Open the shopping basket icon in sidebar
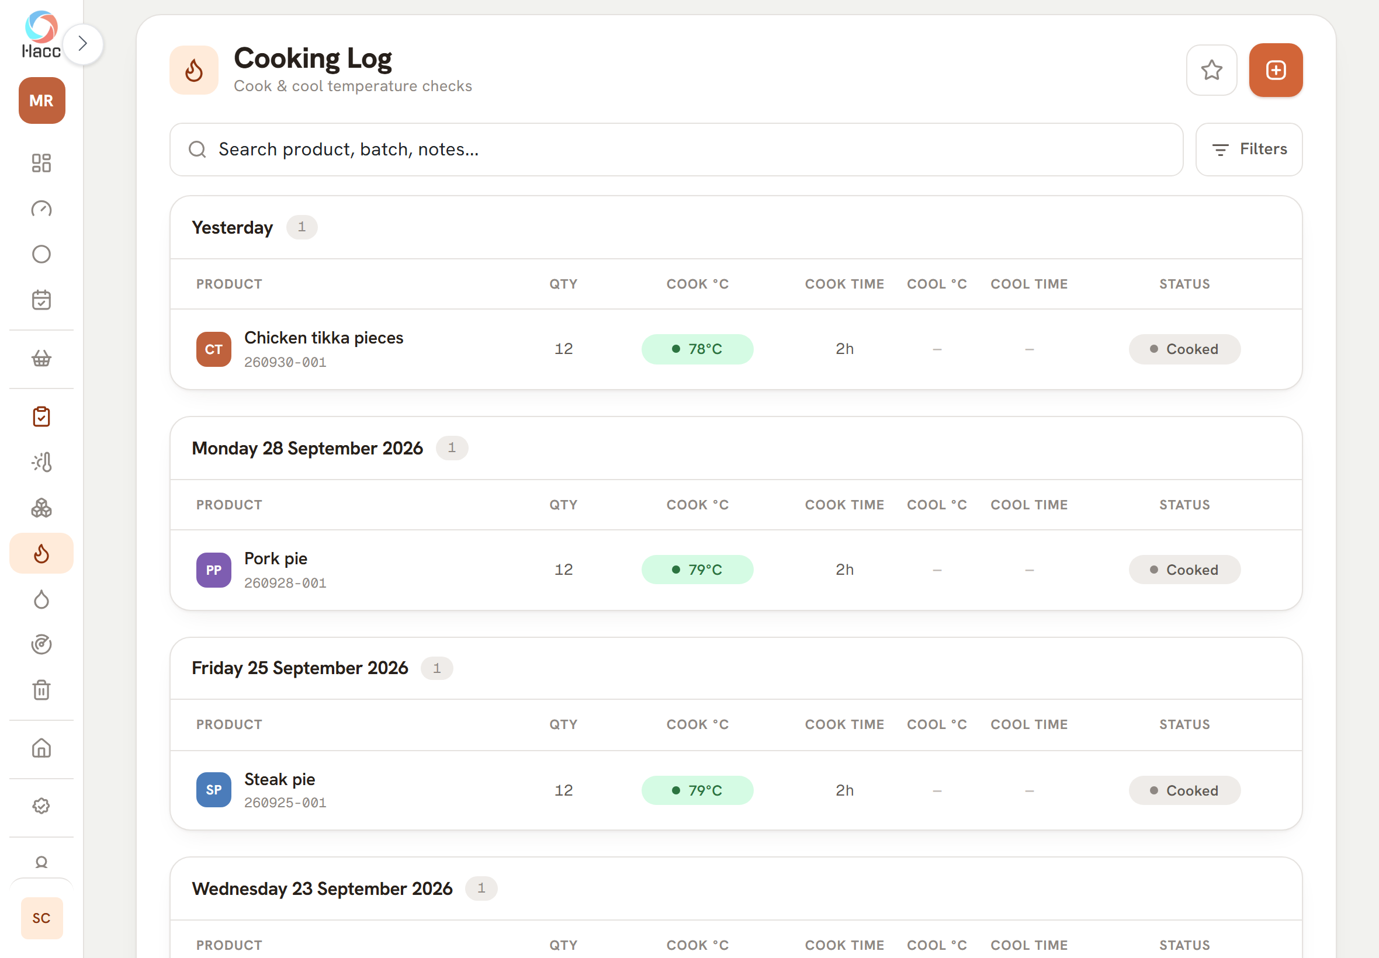This screenshot has height=958, width=1379. (x=41, y=358)
